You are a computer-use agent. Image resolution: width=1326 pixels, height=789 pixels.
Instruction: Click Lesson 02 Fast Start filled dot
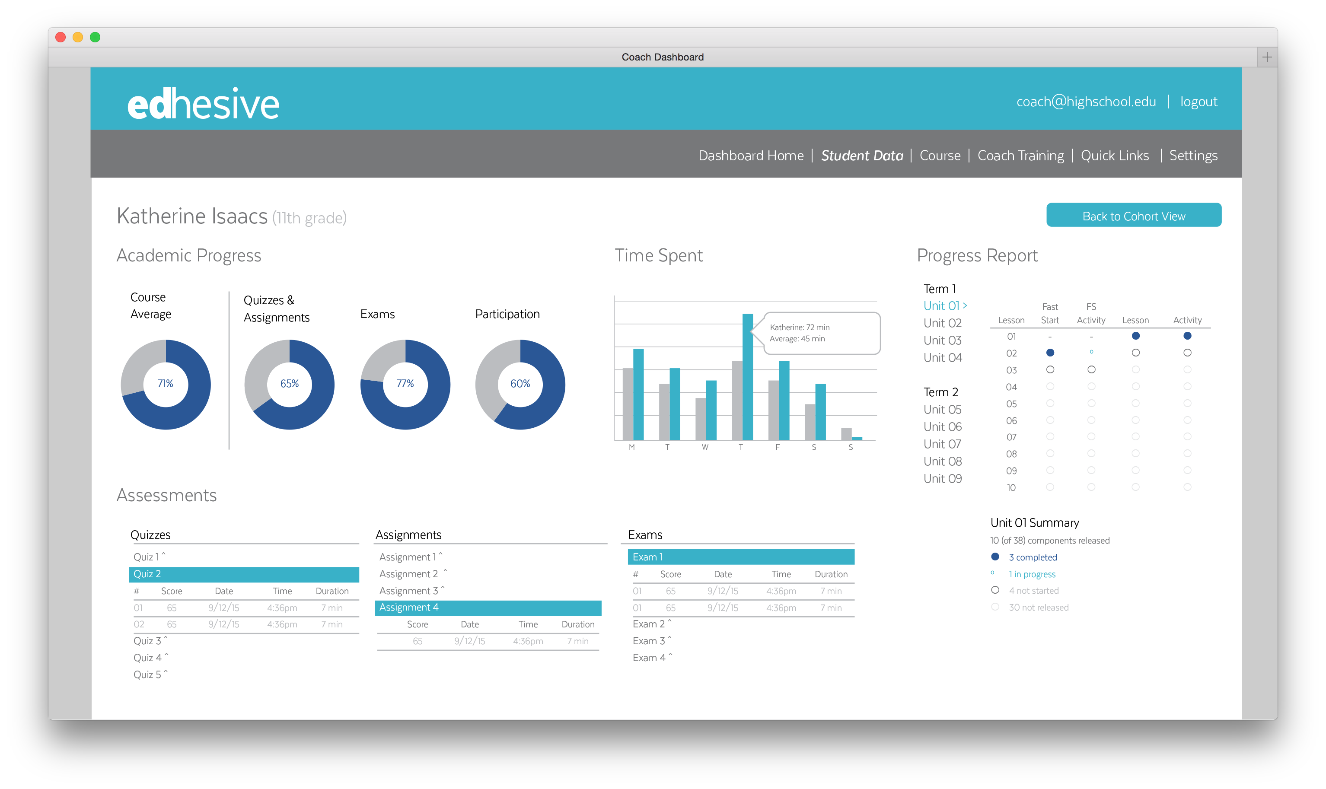1049,353
